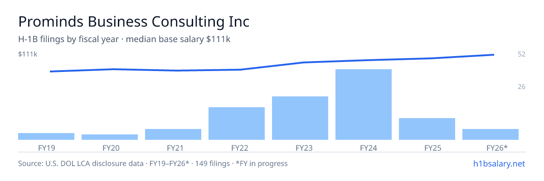Click the $111k salary axis label
544x181 pixels.
[28, 54]
